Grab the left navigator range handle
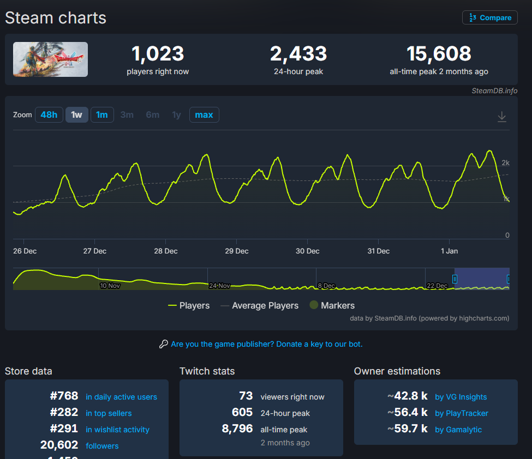This screenshot has width=532, height=459. click(x=455, y=279)
